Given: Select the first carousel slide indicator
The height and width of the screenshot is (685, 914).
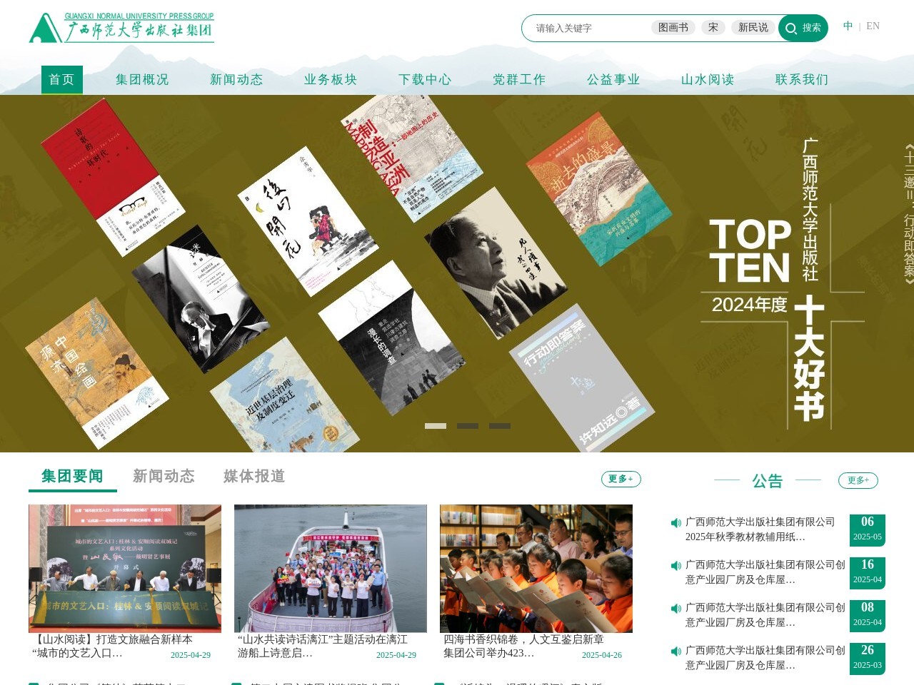Looking at the screenshot, I should (x=436, y=426).
